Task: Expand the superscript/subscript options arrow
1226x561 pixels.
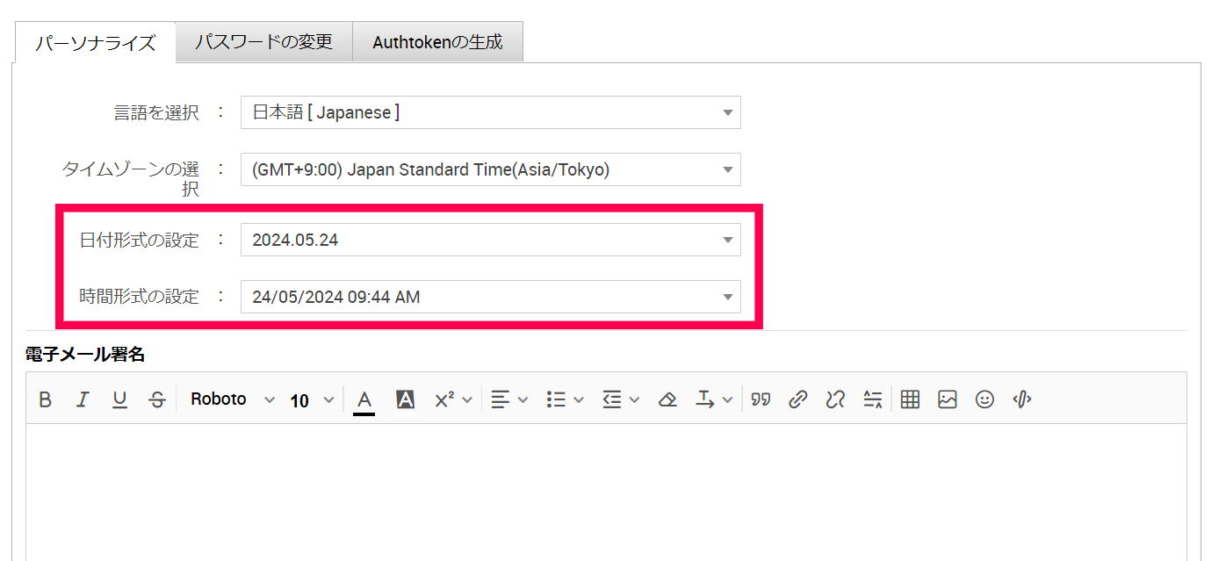Action: (467, 399)
